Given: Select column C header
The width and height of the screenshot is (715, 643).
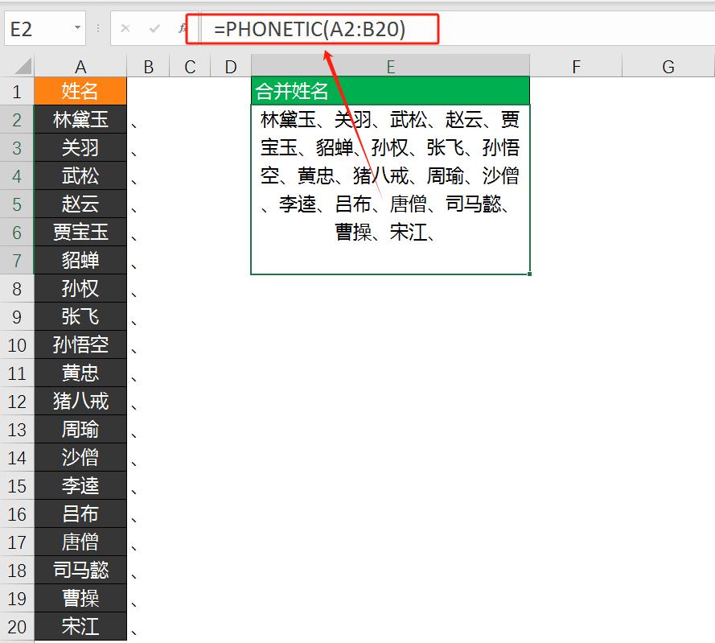Looking at the screenshot, I should (190, 67).
